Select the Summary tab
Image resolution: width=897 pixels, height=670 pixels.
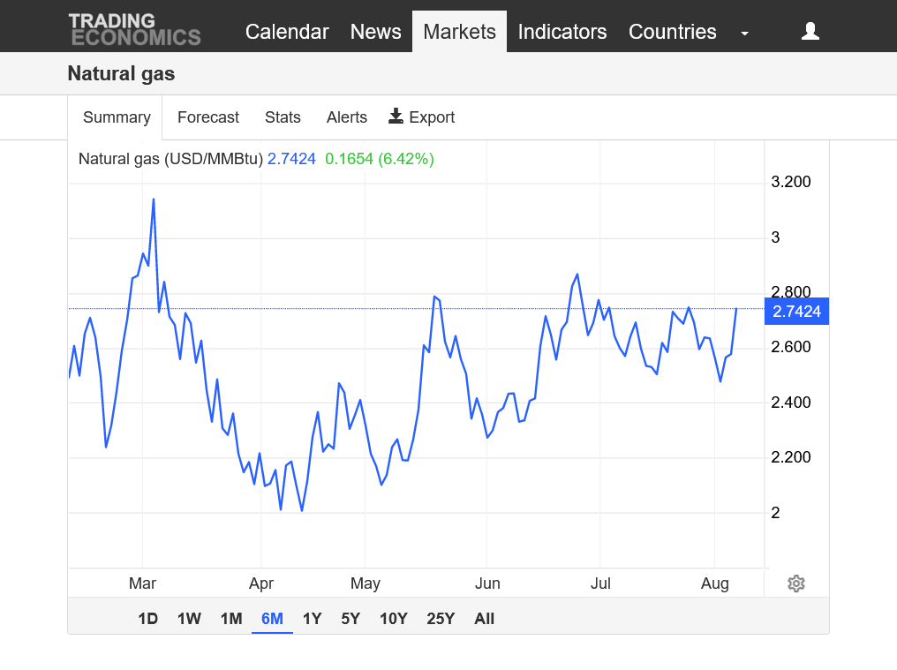pyautogui.click(x=117, y=117)
